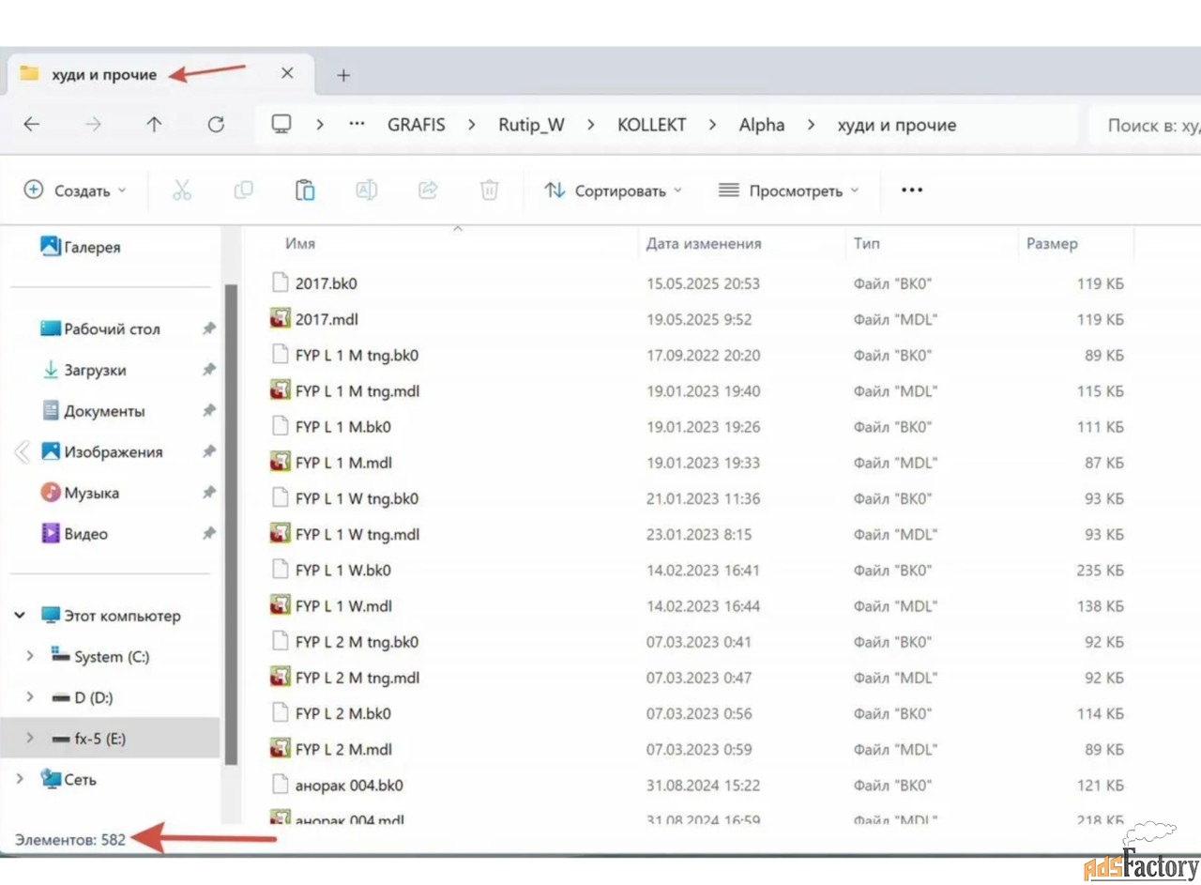Click the Cut scissors icon in toolbar
The width and height of the screenshot is (1201, 885).
[x=182, y=191]
